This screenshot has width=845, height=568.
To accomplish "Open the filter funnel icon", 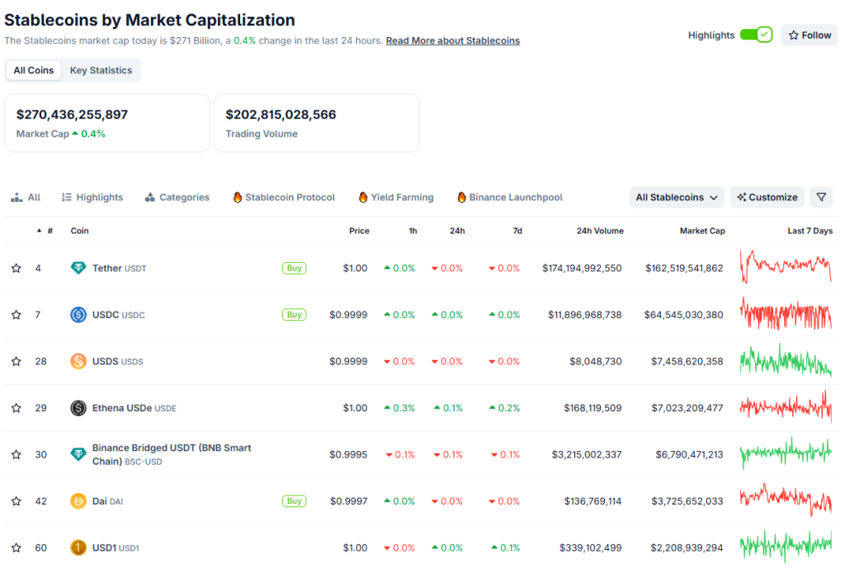I will (x=821, y=197).
